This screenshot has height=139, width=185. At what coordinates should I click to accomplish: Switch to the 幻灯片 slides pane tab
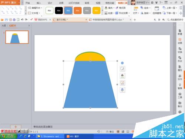[x=13, y=26]
